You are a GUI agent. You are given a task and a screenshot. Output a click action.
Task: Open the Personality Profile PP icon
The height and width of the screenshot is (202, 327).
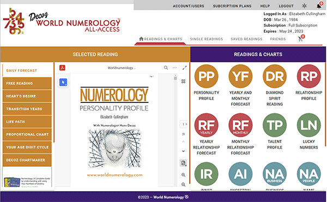206,76
